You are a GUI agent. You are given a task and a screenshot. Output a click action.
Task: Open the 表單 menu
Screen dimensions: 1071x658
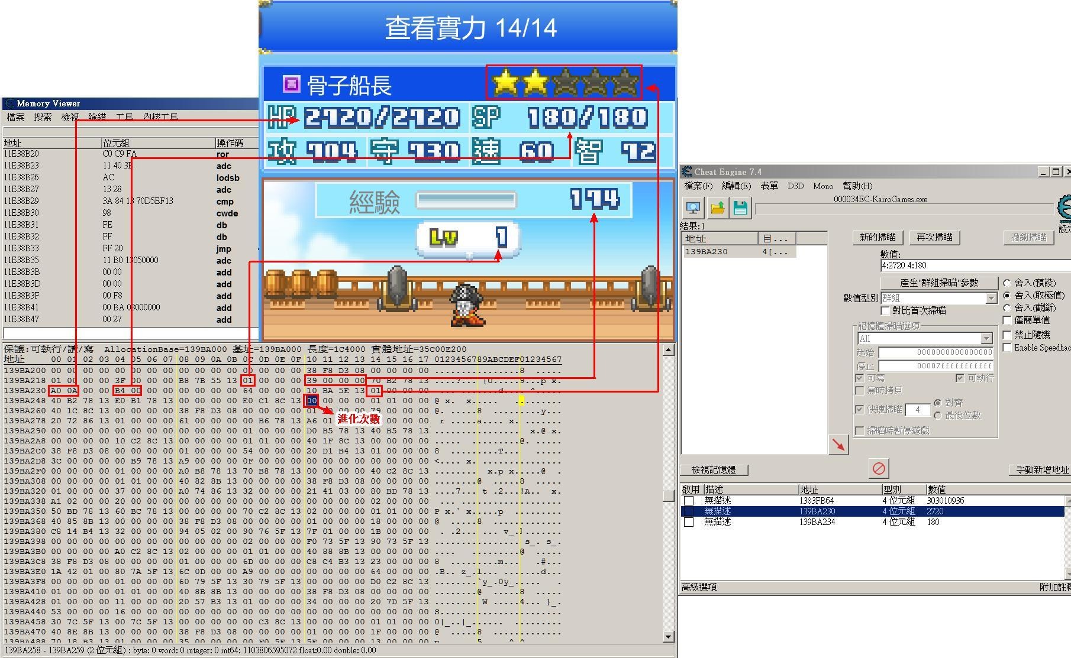point(769,186)
